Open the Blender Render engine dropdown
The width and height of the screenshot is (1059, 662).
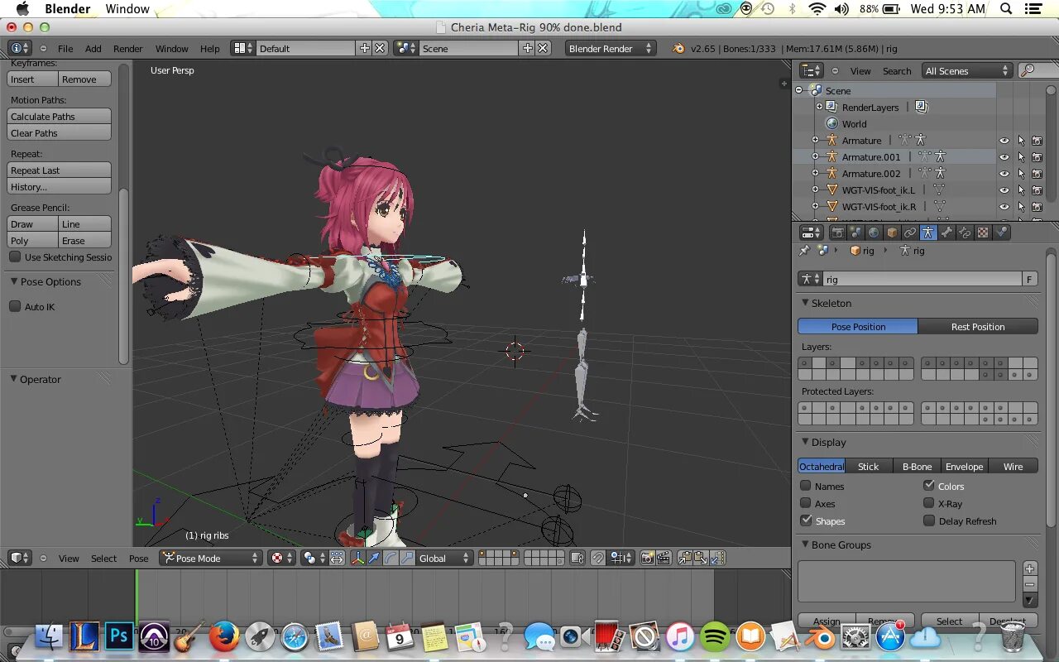point(610,49)
